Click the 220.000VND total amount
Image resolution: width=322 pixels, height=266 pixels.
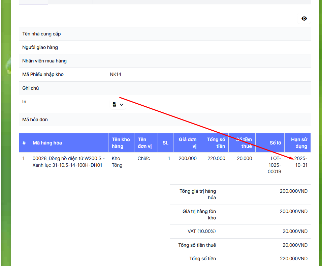(295, 259)
